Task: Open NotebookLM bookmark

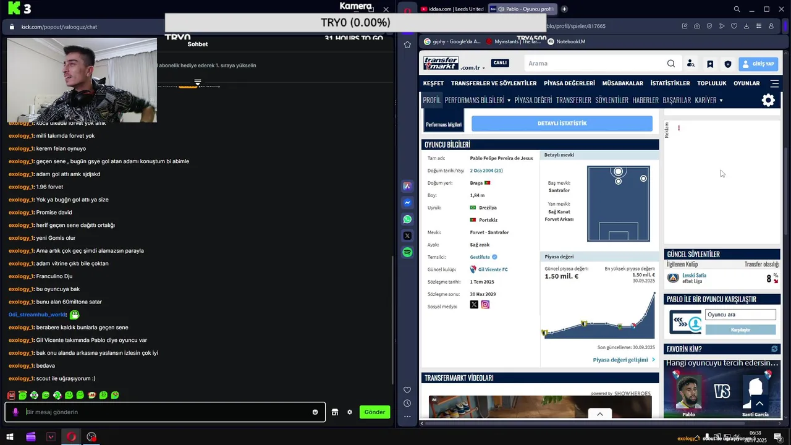Action: (566, 41)
